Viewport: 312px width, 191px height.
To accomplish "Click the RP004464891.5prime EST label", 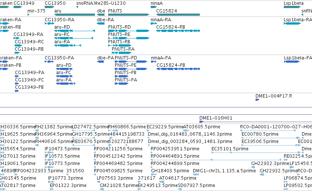I will (x=175, y=156).
